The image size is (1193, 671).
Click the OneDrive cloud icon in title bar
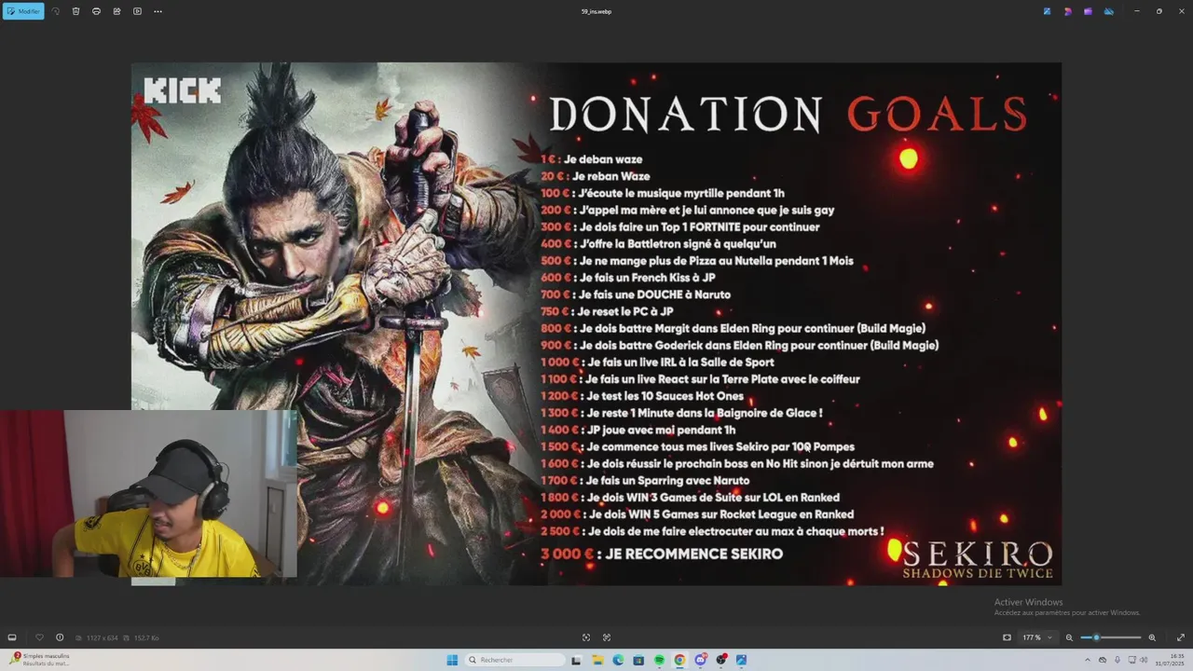coord(1109,11)
